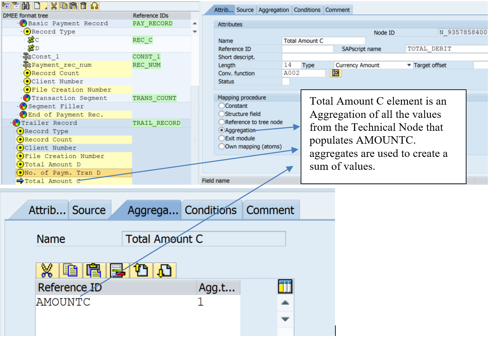Click the atom icon beside C
491x338 pixels.
click(31, 40)
